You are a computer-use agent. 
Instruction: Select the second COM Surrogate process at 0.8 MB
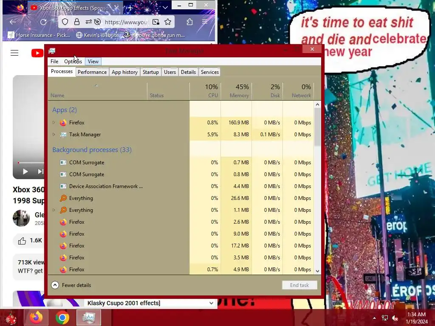(181, 174)
